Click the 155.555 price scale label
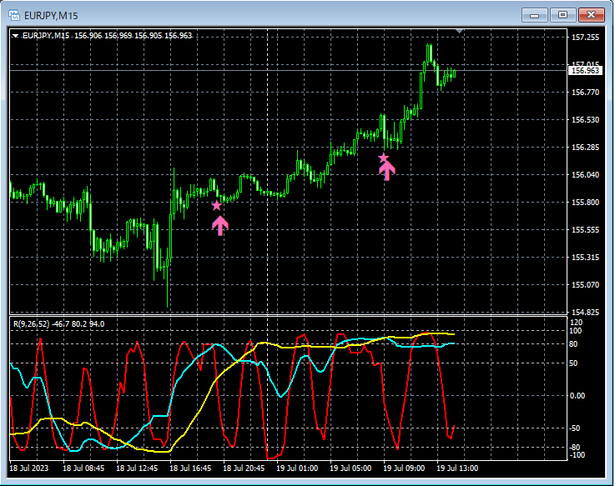 (585, 230)
